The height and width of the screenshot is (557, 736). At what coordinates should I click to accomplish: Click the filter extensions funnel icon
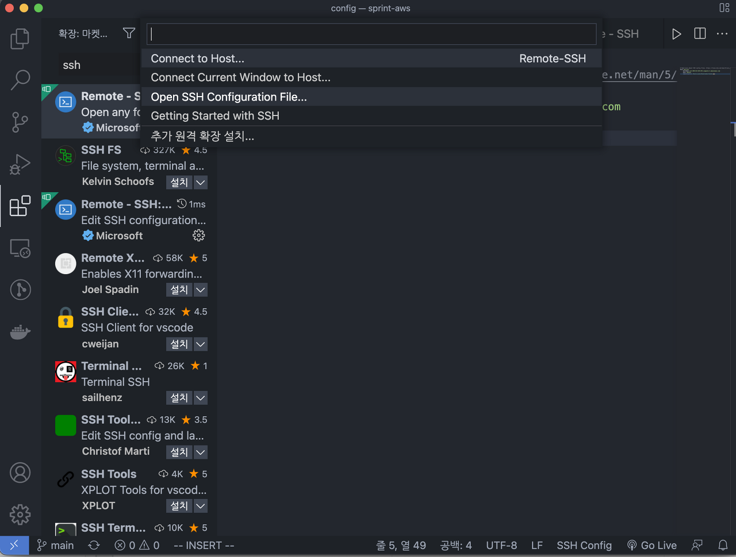(129, 33)
